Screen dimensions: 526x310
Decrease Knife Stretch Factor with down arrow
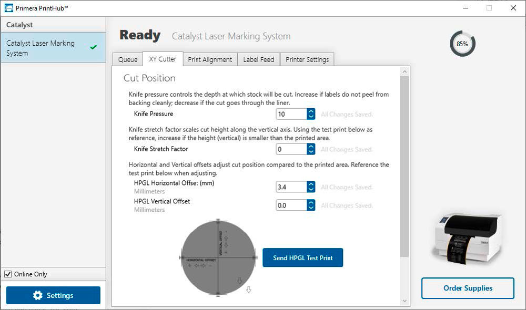coord(311,152)
